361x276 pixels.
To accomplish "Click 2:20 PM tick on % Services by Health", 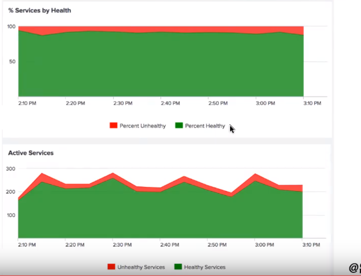I will pos(75,103).
